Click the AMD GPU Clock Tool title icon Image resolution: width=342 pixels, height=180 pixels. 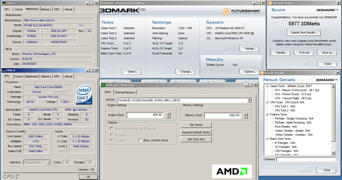[x=103, y=85]
